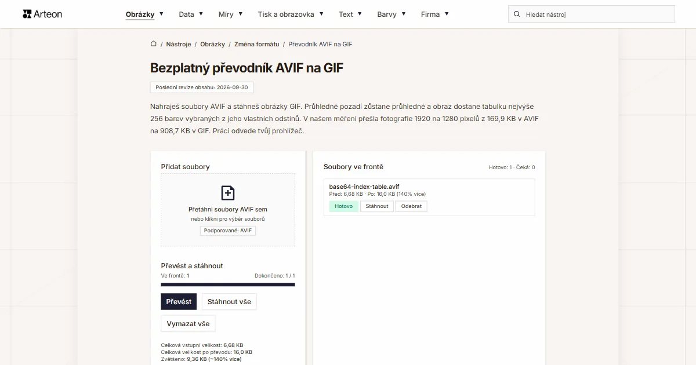This screenshot has height=365, width=696.
Task: Expand the Tisk a obrazovka arrow
Action: [321, 14]
